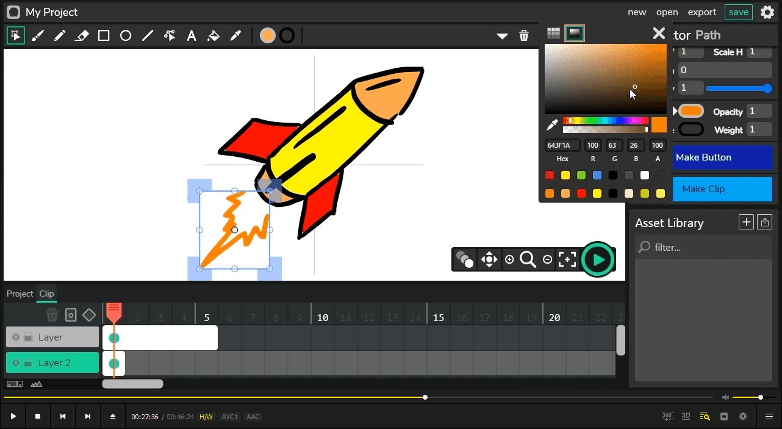This screenshot has height=429, width=782.
Task: Click the Pan canvas icon
Action: point(489,259)
